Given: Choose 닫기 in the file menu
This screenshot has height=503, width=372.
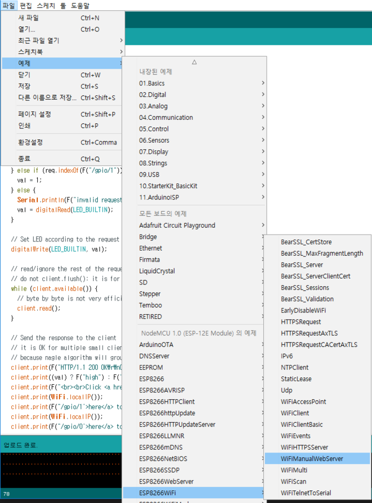Looking at the screenshot, I should click(62, 75).
